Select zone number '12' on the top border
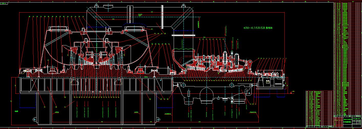Image resolution: width=362 pixels, height=129 pixels. 260,1
